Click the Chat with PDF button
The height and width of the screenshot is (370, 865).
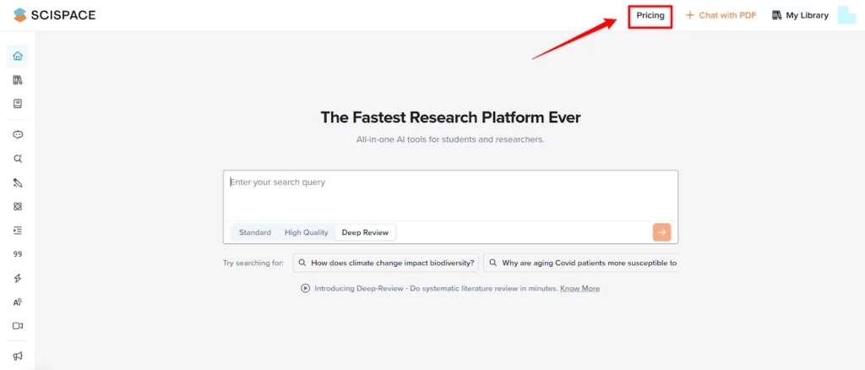(721, 15)
